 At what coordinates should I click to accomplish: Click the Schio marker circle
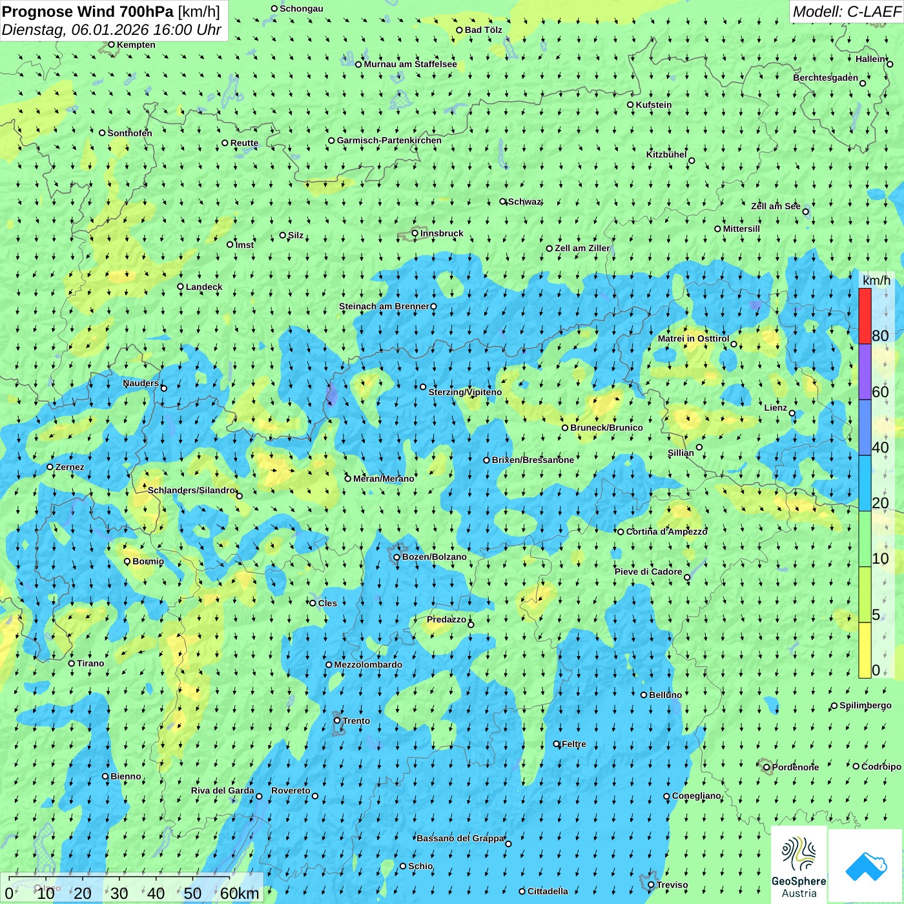point(403,867)
